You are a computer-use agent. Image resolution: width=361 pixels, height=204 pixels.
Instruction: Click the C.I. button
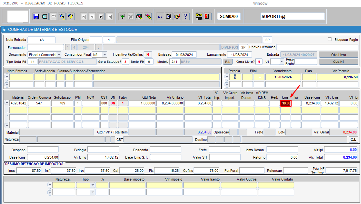[353, 139]
